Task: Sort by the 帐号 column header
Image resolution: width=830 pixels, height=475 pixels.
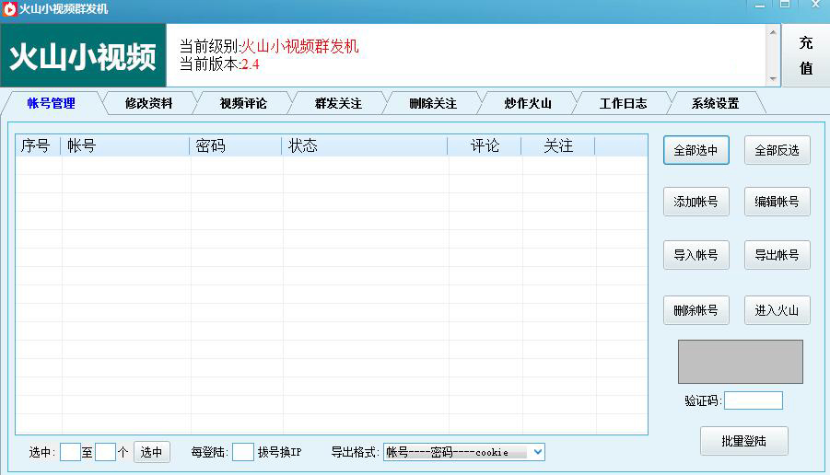Action: pos(125,145)
